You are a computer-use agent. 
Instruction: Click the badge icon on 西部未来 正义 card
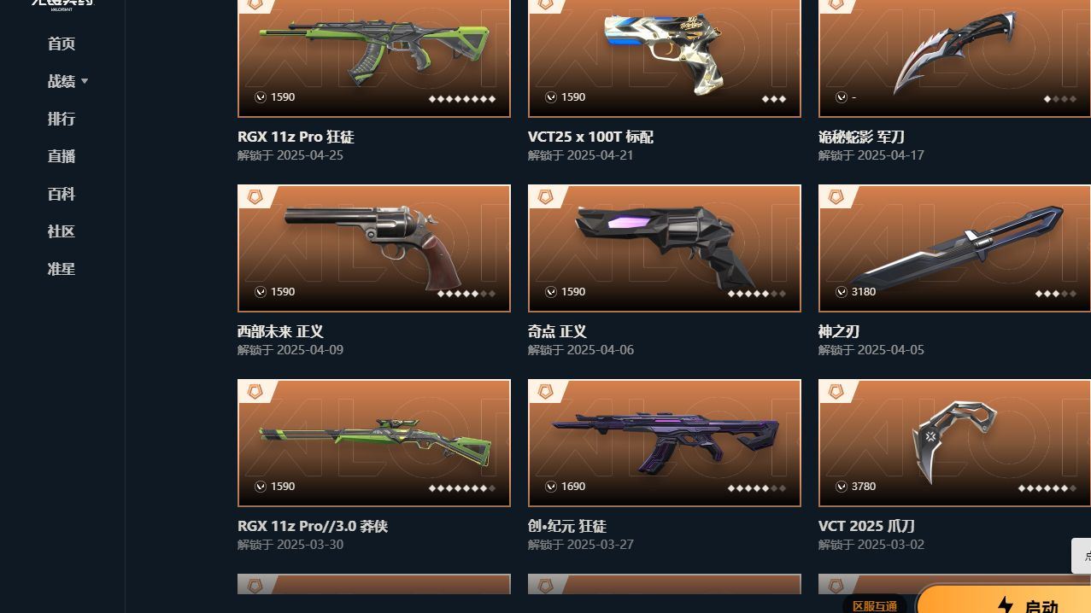255,196
